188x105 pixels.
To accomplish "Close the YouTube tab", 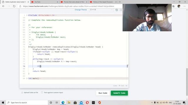I will [58, 2].
